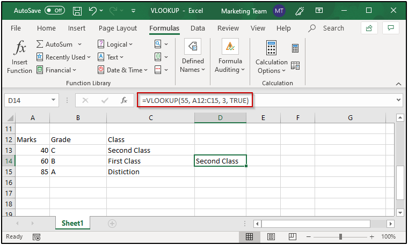Click horizontal scrollbar right arrow
The height and width of the screenshot is (245, 408).
(x=390, y=224)
